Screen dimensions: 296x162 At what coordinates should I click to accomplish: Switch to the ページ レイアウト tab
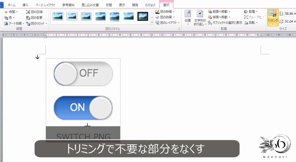pyautogui.click(x=45, y=5)
